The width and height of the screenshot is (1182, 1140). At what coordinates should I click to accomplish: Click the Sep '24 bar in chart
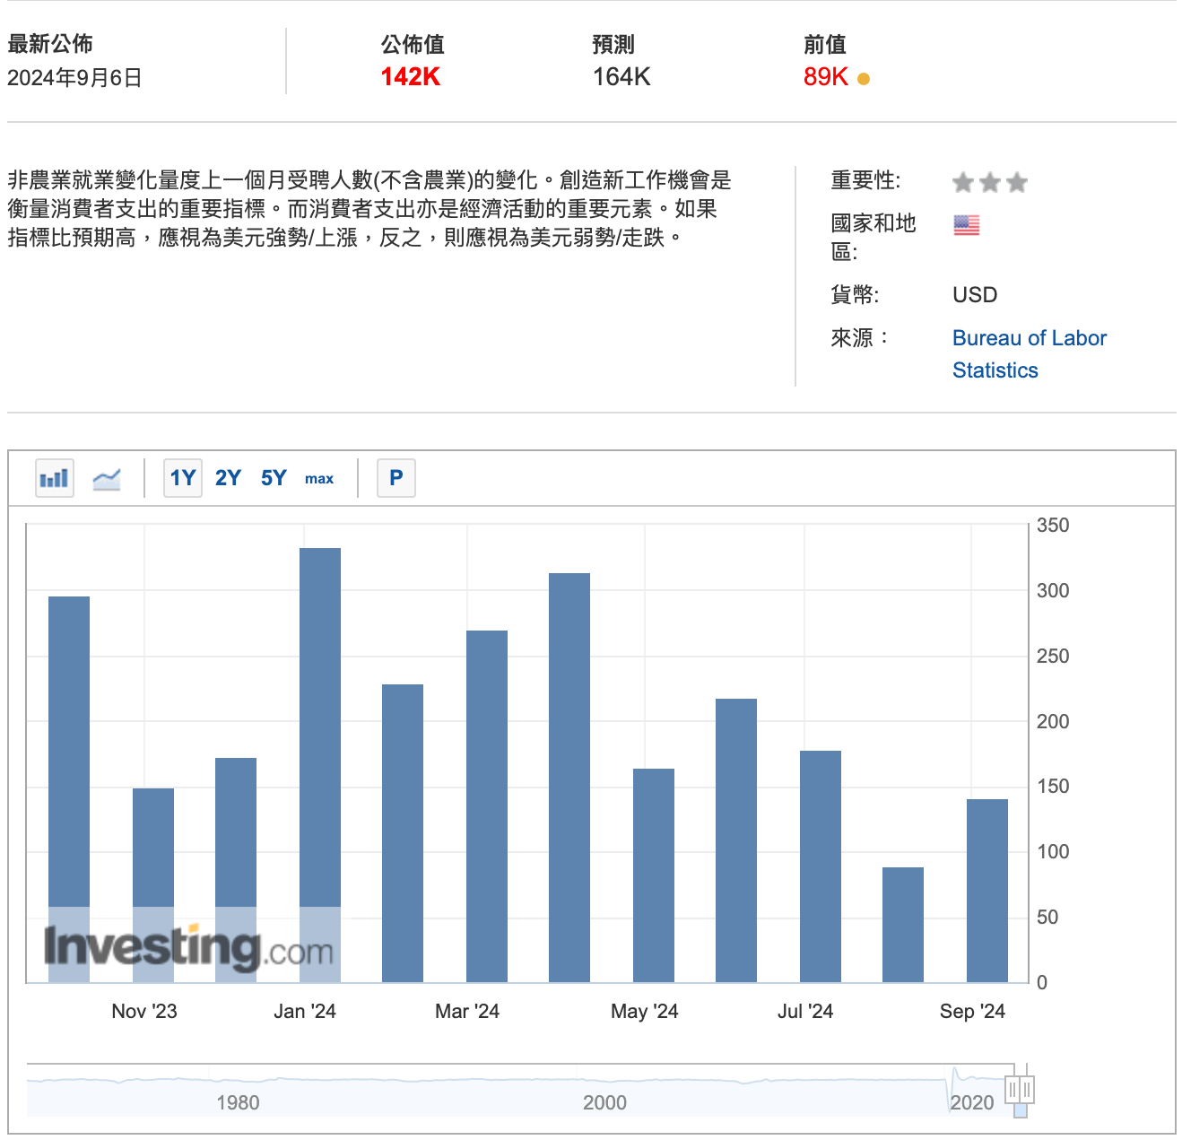[x=987, y=891]
